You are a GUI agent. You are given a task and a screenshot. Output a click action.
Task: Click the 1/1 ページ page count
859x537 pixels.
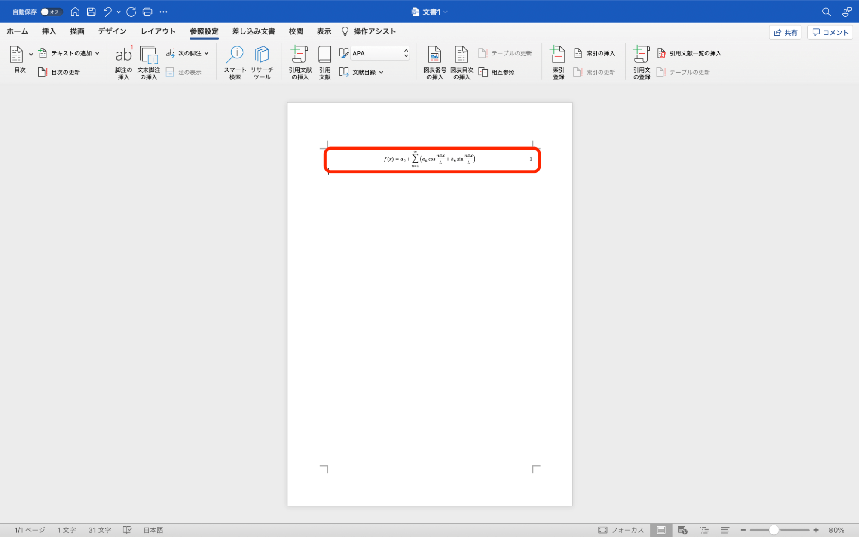click(30, 530)
